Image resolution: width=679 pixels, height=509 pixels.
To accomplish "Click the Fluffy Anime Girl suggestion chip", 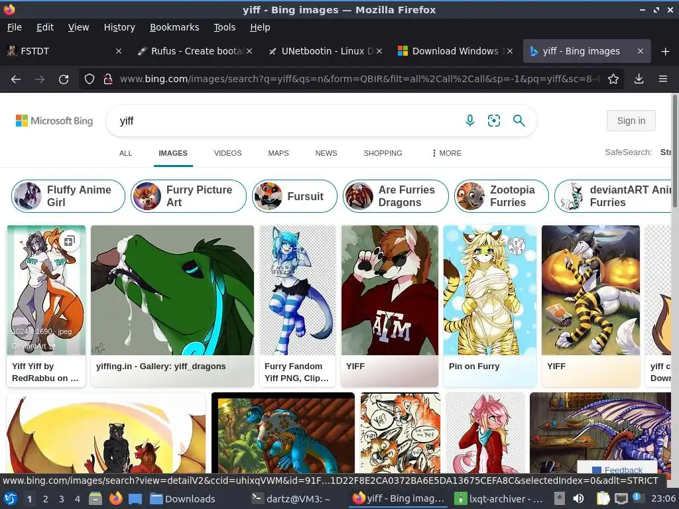I will pos(68,196).
